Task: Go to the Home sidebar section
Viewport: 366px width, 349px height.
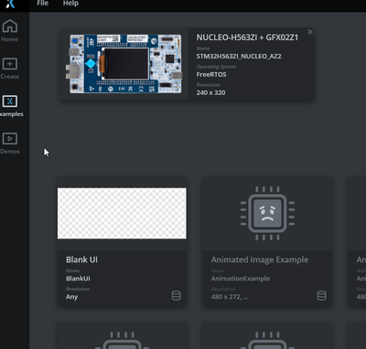Action: click(10, 30)
